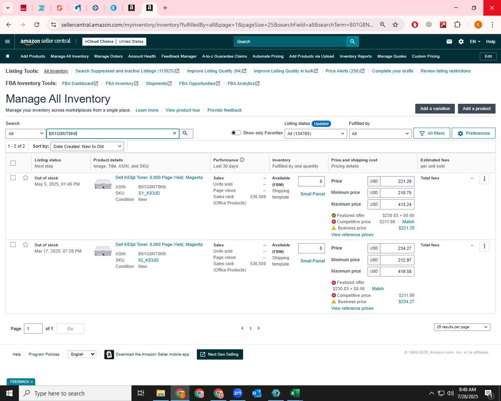
Task: Open the FBA Dashboard link
Action: (80, 83)
